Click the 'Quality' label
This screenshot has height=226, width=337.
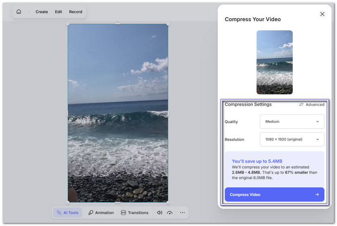click(x=231, y=122)
